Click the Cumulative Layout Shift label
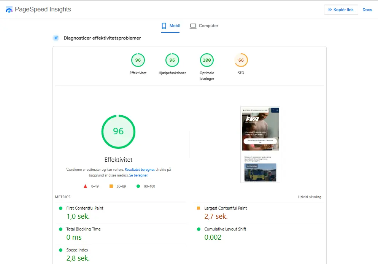This screenshot has height=264, width=378. point(225,229)
